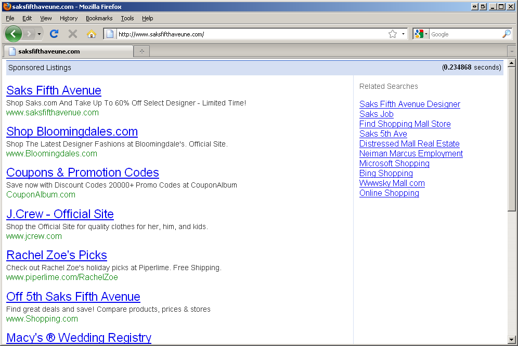Image resolution: width=518 pixels, height=346 pixels.
Task: Open the History menu
Action: pyautogui.click(x=69, y=18)
